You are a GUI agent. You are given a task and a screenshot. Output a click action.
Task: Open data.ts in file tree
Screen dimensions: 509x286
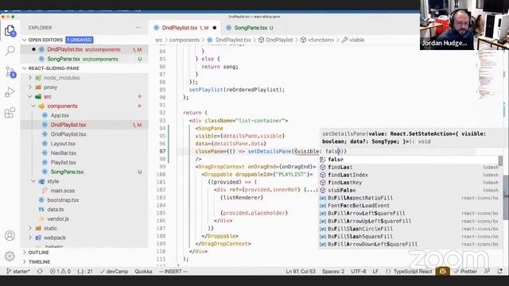point(55,210)
